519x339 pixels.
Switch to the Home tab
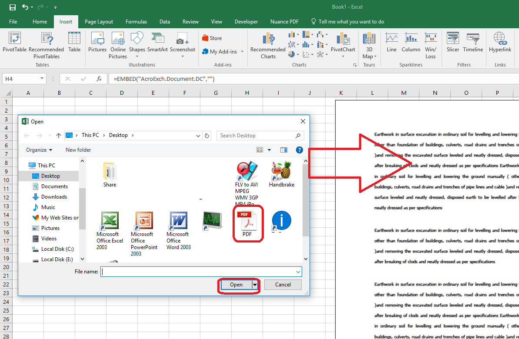click(40, 22)
